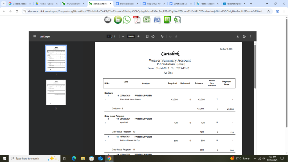The image size is (288, 162).
Task: Switch to the WEAVER SUMMARY tab
Action: (x=73, y=4)
